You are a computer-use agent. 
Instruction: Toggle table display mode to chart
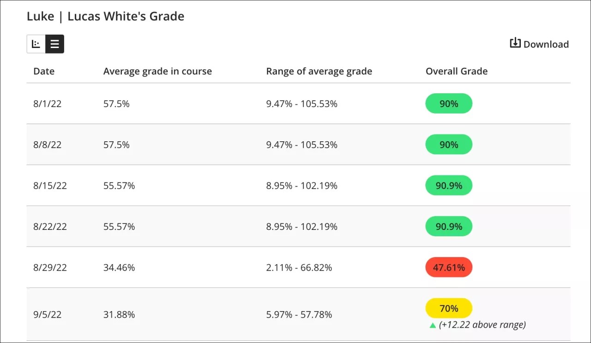(x=36, y=44)
